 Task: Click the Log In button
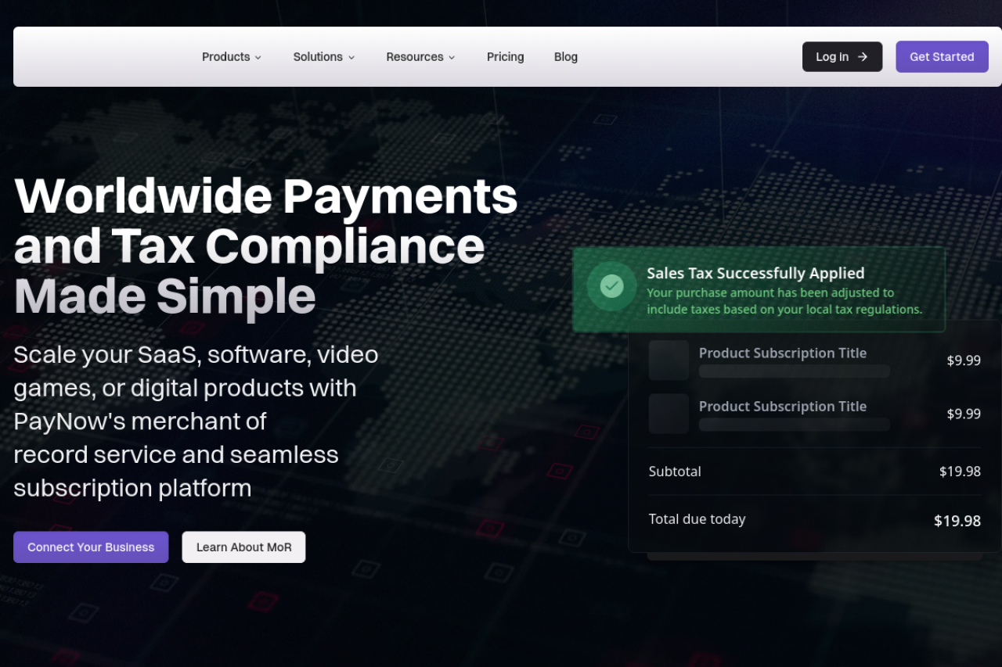842,57
